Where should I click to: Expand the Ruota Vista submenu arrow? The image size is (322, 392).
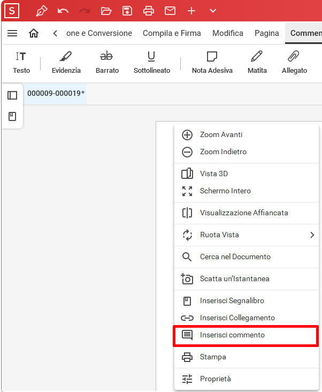(312, 235)
